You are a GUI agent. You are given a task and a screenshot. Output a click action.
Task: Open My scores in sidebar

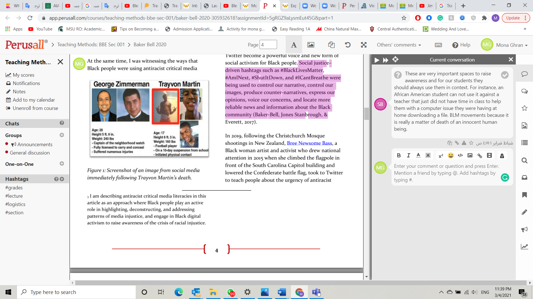pos(20,75)
